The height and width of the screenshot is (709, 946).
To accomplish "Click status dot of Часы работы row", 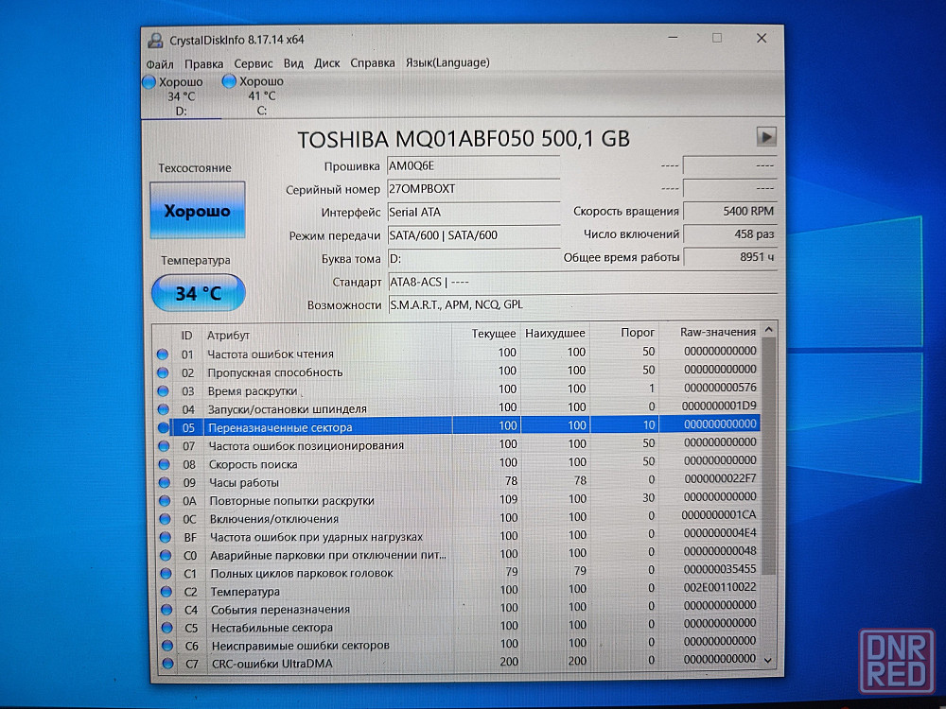I will [164, 482].
